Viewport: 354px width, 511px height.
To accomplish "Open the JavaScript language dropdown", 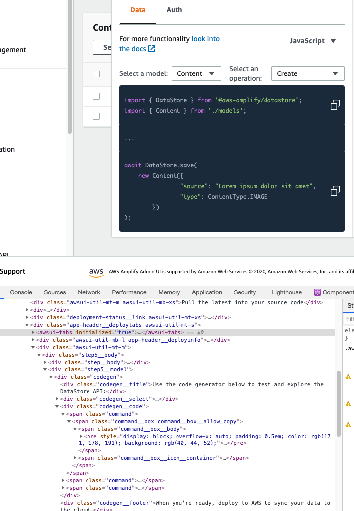I will pyautogui.click(x=313, y=41).
